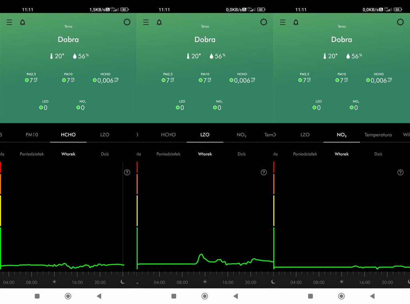Select Dziś day in left screen
The width and height of the screenshot is (410, 304).
[105, 154]
